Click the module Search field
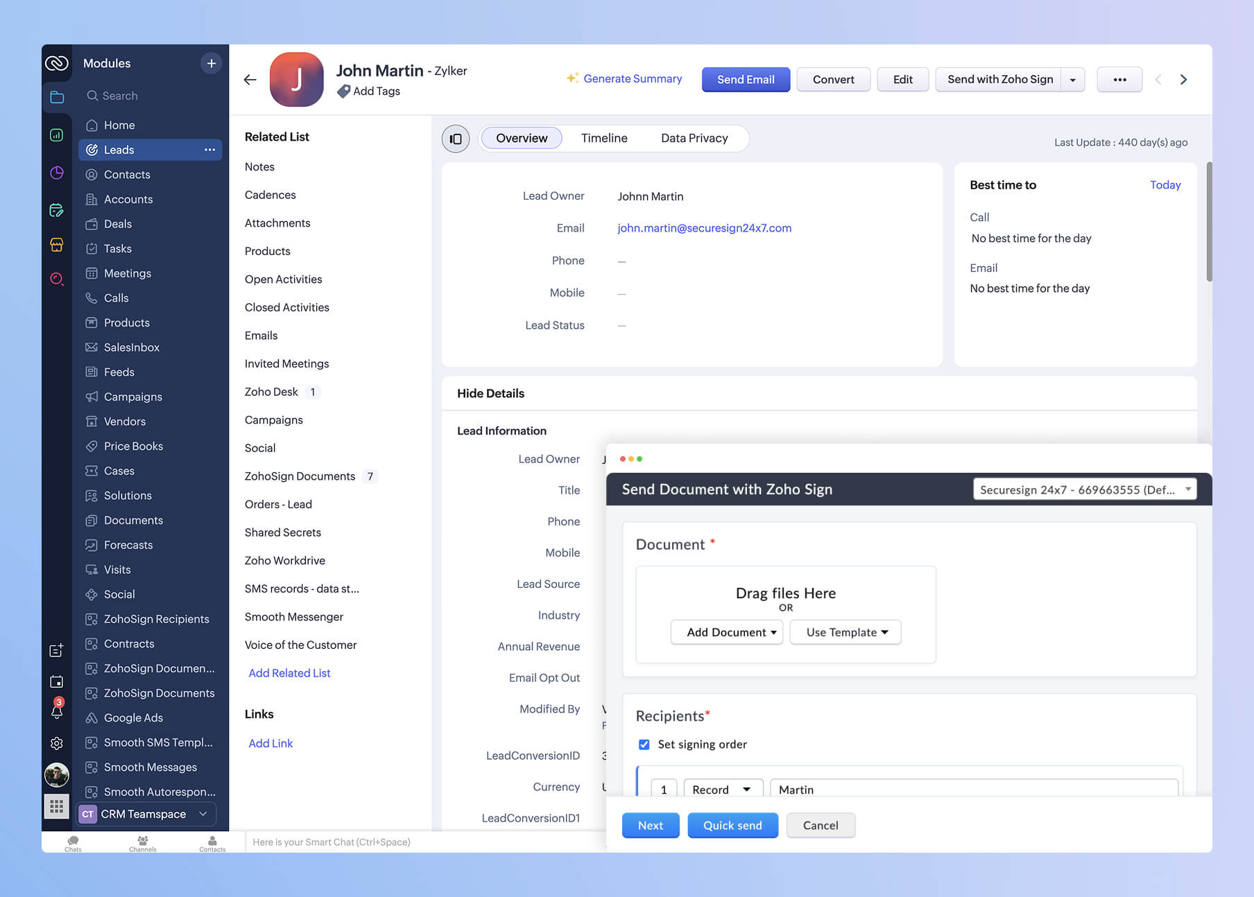Screen dimensions: 1254x897 click(x=150, y=96)
